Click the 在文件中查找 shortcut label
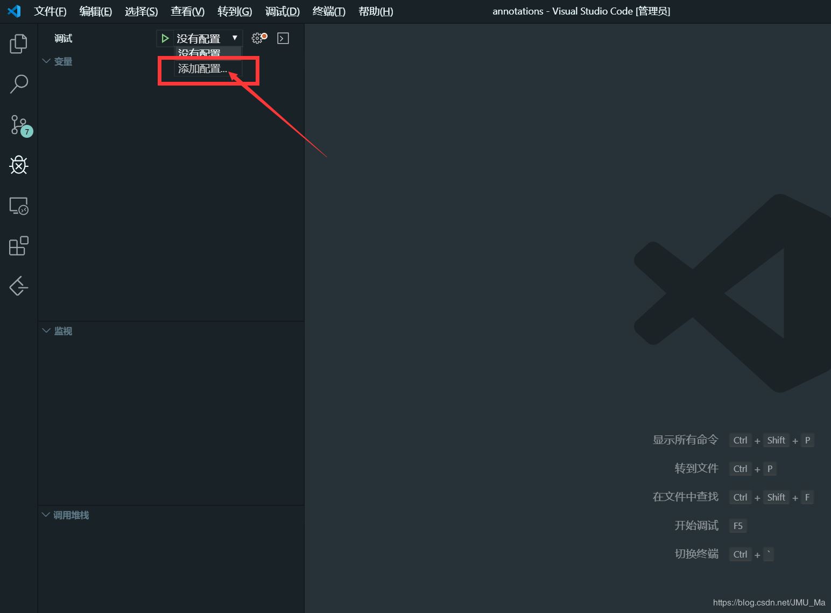This screenshot has width=831, height=613. [686, 497]
